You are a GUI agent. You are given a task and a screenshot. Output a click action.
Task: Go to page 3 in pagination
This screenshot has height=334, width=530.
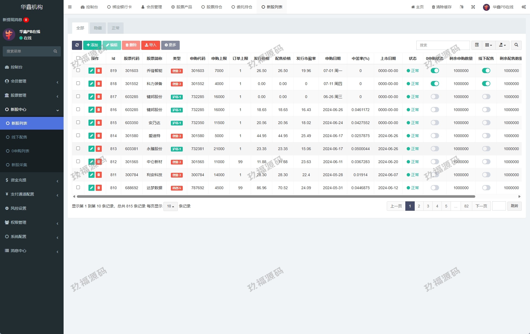(x=428, y=206)
